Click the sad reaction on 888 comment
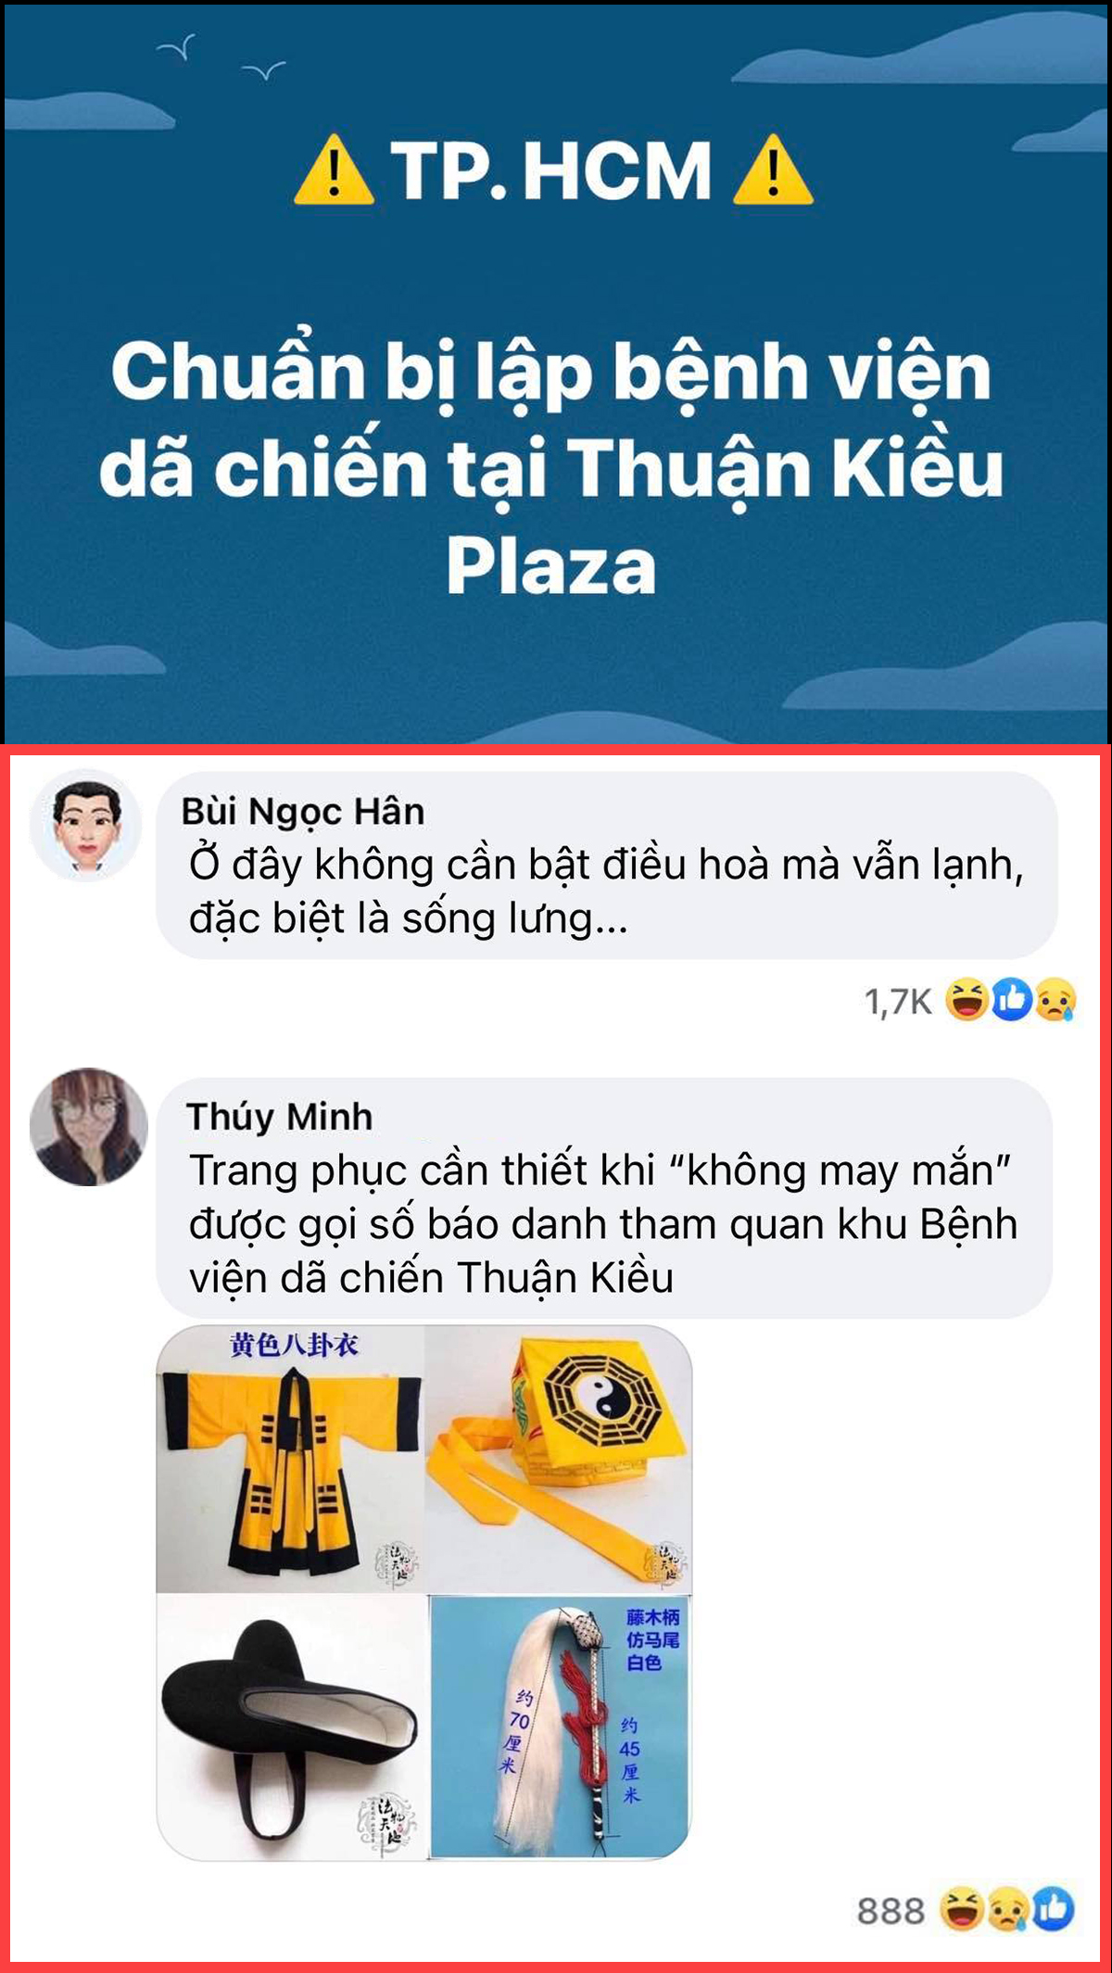This screenshot has height=1973, width=1112. click(x=1007, y=1910)
